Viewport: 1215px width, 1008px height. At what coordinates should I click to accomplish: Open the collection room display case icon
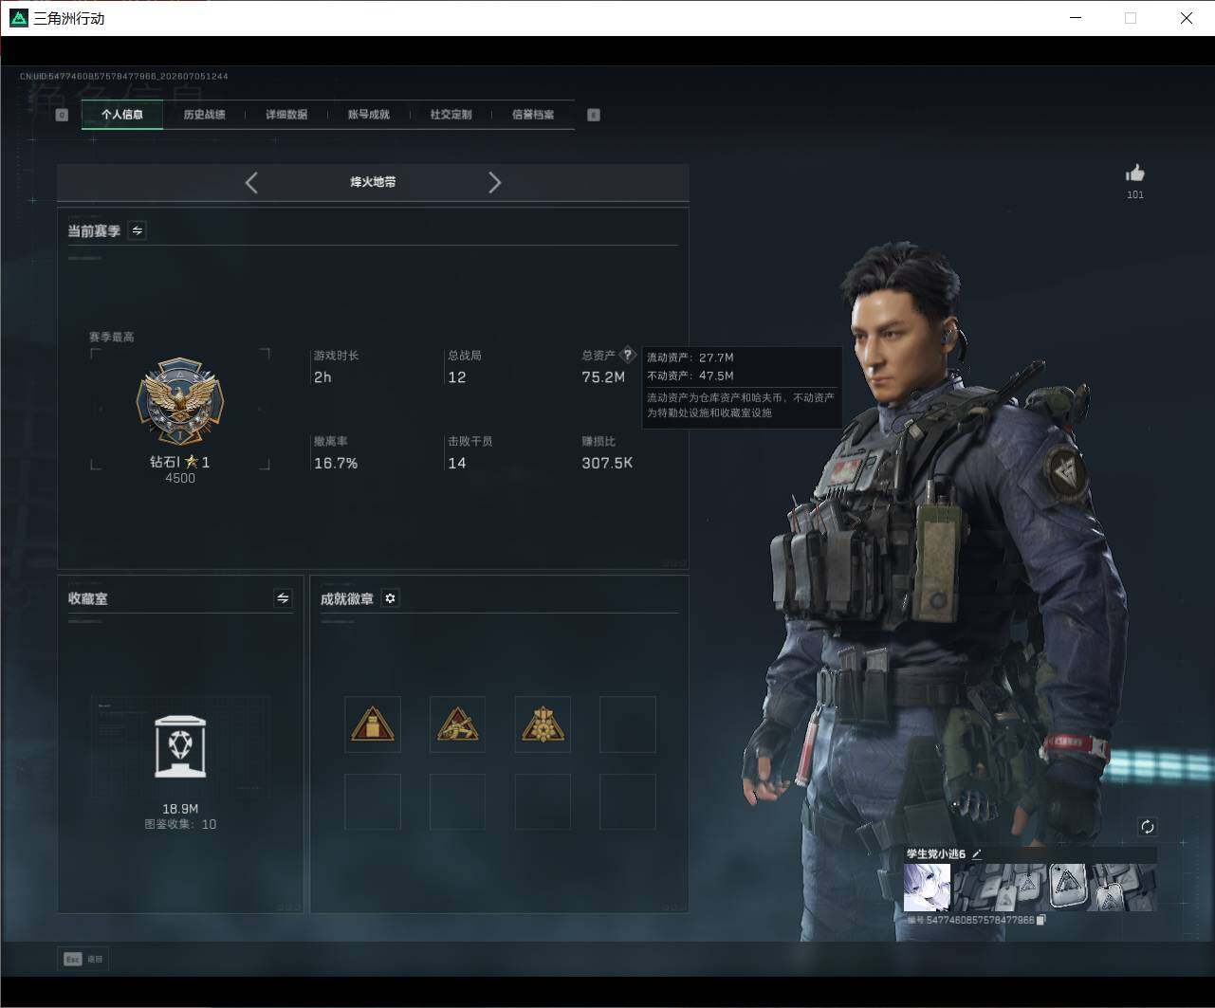[x=180, y=747]
